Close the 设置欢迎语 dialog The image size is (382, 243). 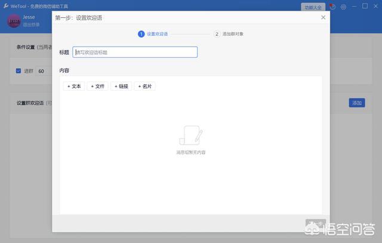pyautogui.click(x=324, y=17)
